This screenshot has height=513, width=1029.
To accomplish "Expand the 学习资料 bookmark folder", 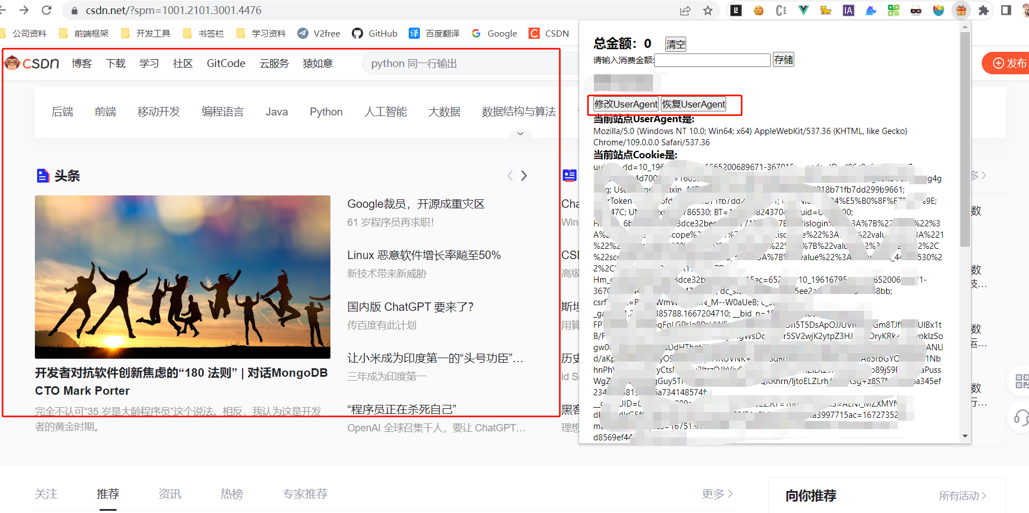I will [261, 33].
